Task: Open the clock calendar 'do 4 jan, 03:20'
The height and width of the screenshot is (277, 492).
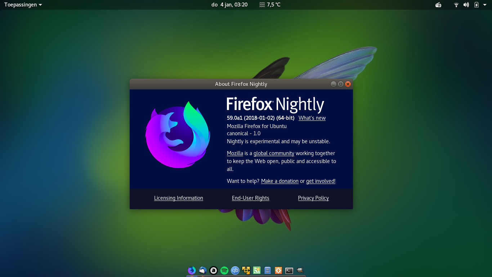Action: [x=229, y=5]
